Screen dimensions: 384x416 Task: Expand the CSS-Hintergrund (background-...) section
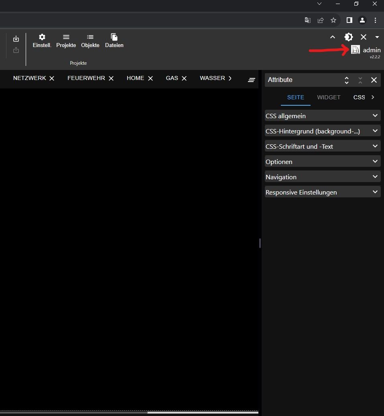coord(323,131)
